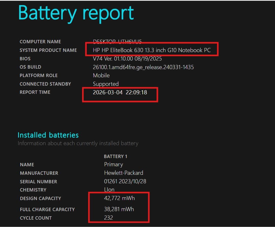Click the OS BUILD label
The width and height of the screenshot is (275, 227).
tap(30, 67)
